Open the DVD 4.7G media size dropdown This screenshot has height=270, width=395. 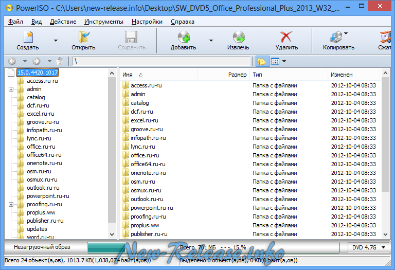368,247
